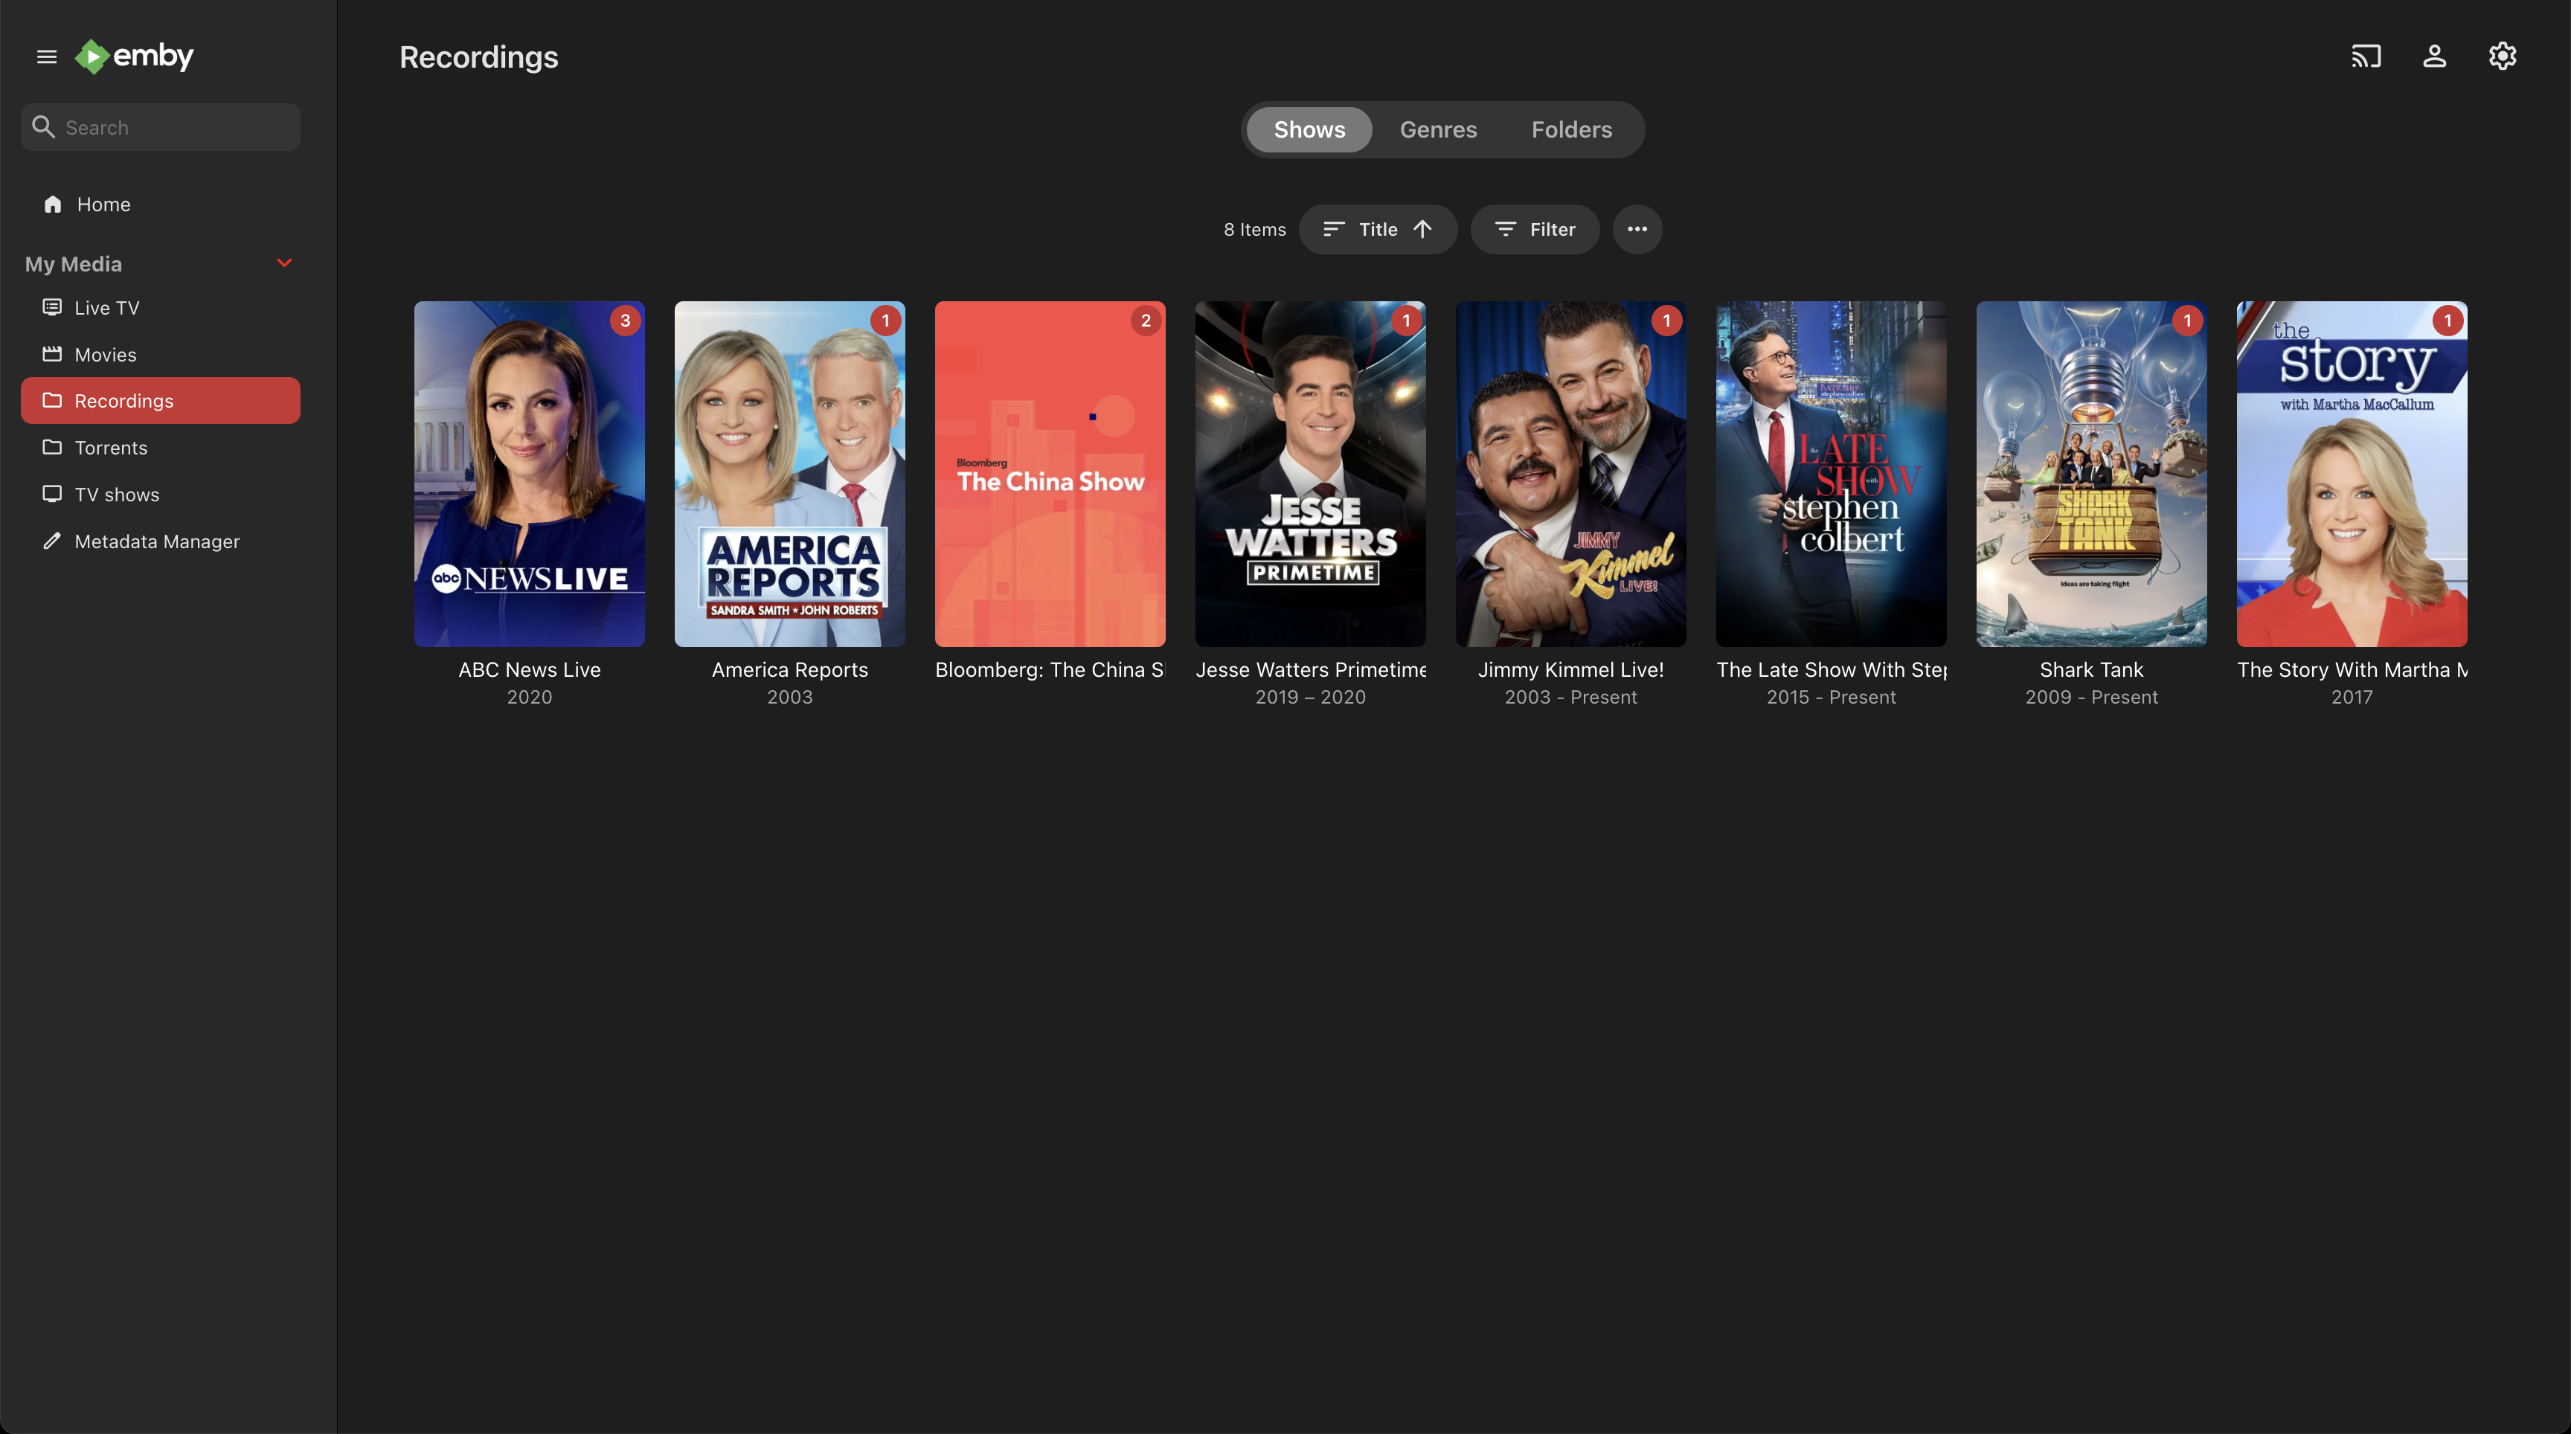Viewport: 2571px width, 1434px height.
Task: Click the Recordings folder icon
Action: 52,400
